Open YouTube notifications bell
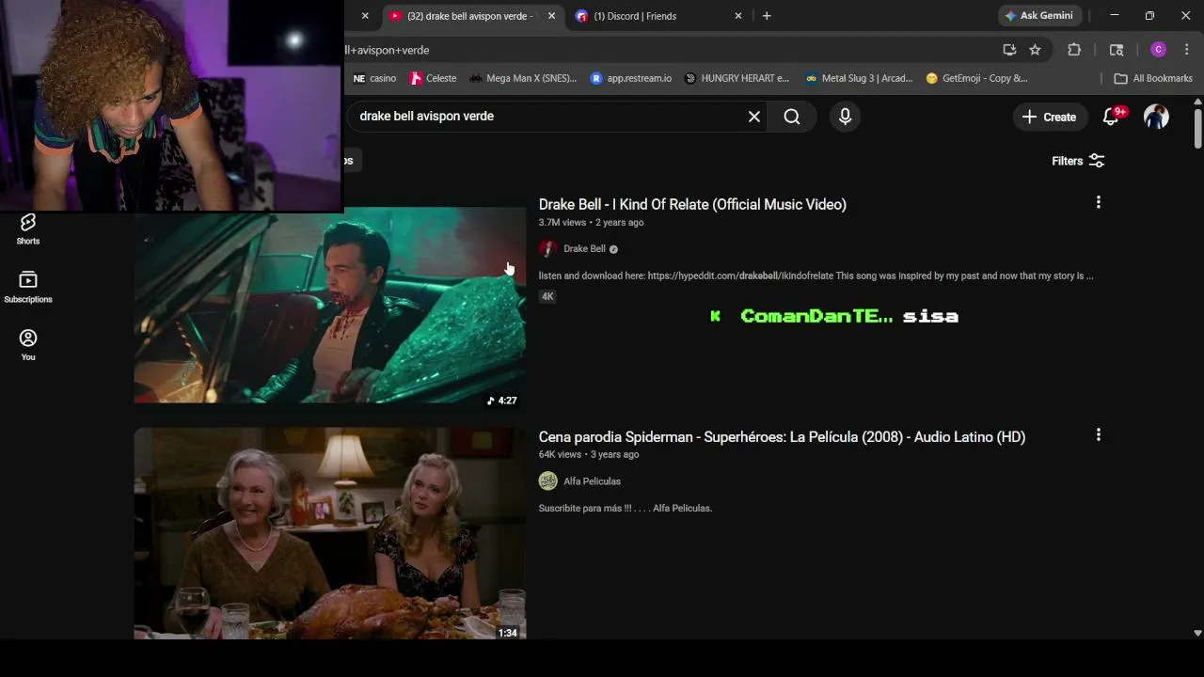This screenshot has height=677, width=1204. coord(1111,117)
